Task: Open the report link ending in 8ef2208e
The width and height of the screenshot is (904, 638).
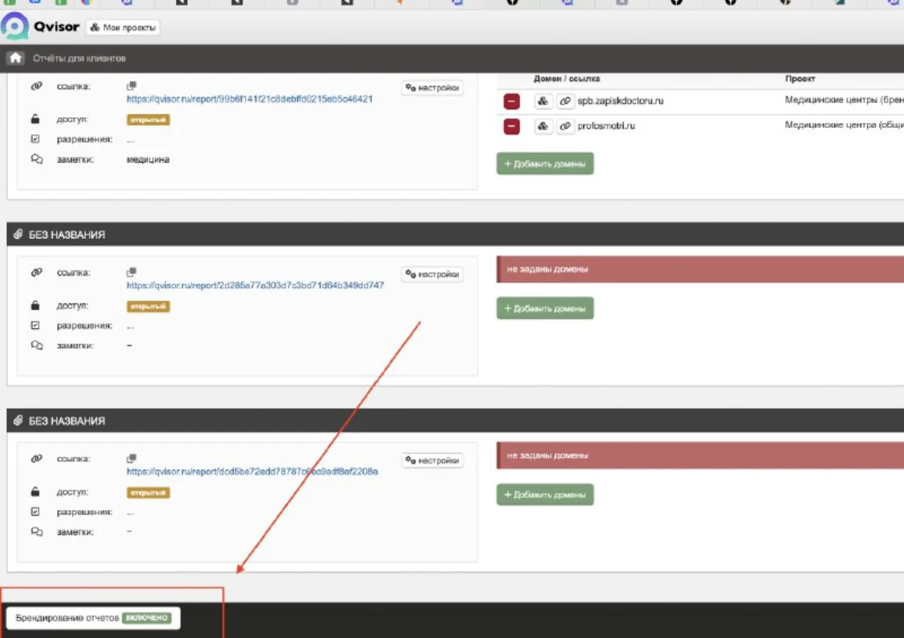Action: 253,471
